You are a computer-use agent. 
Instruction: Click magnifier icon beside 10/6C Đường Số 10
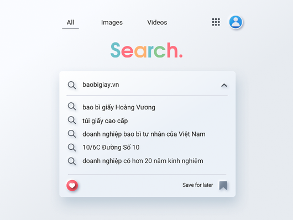pyautogui.click(x=72, y=147)
